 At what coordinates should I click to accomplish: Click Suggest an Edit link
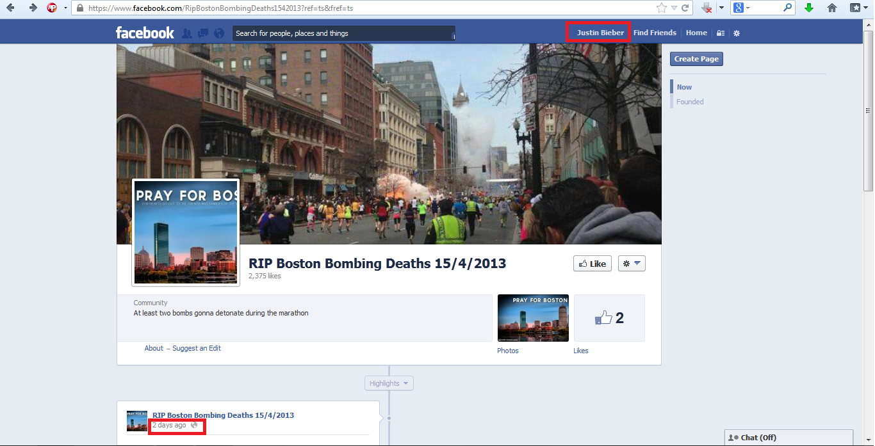(x=197, y=348)
